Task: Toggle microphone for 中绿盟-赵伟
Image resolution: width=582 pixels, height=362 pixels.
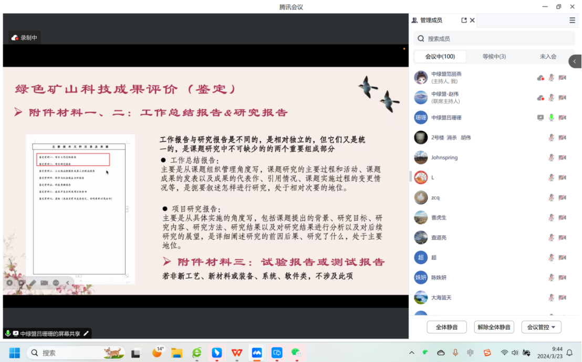Action: coord(551,98)
